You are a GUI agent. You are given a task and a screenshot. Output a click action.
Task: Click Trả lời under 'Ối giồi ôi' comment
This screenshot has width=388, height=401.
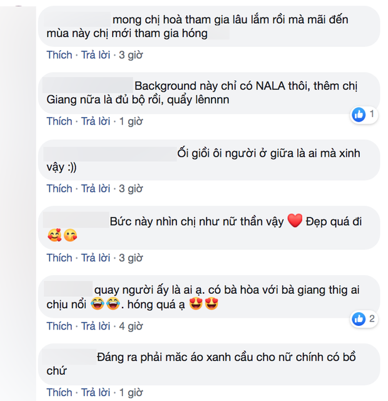click(x=96, y=189)
